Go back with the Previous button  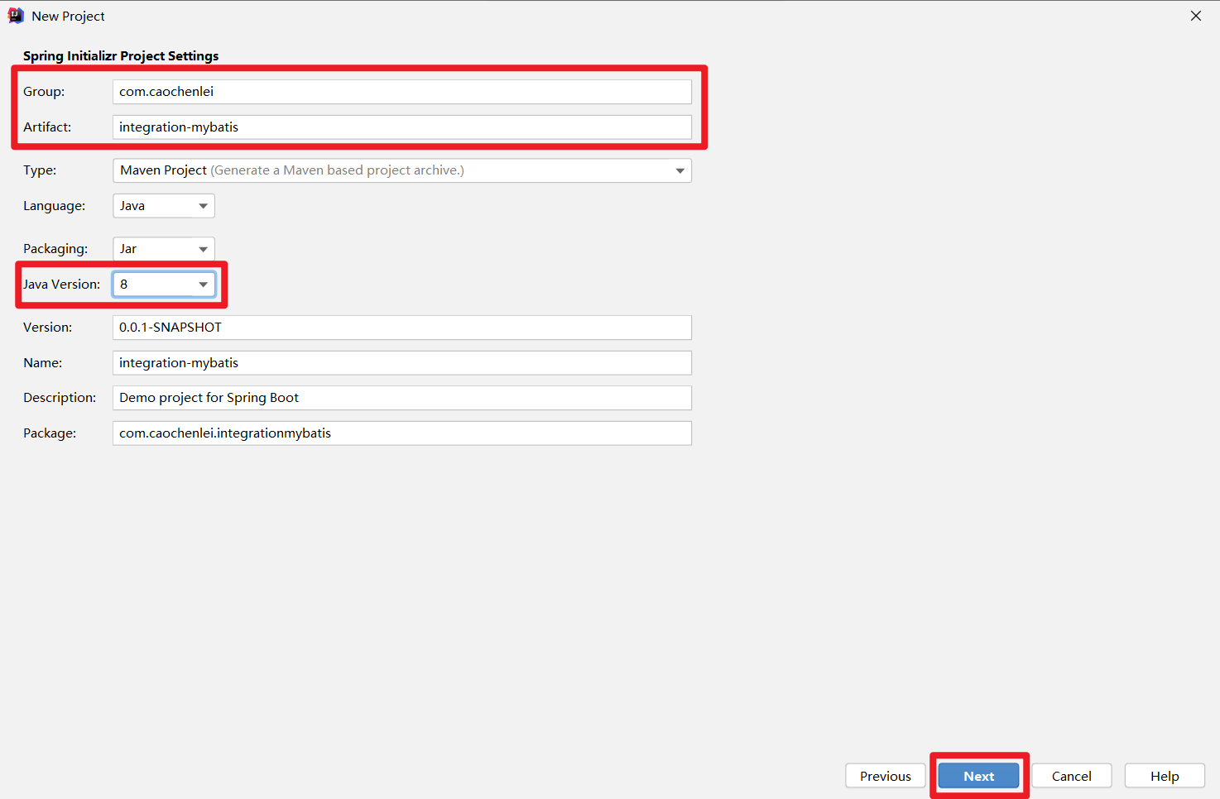[x=885, y=776]
